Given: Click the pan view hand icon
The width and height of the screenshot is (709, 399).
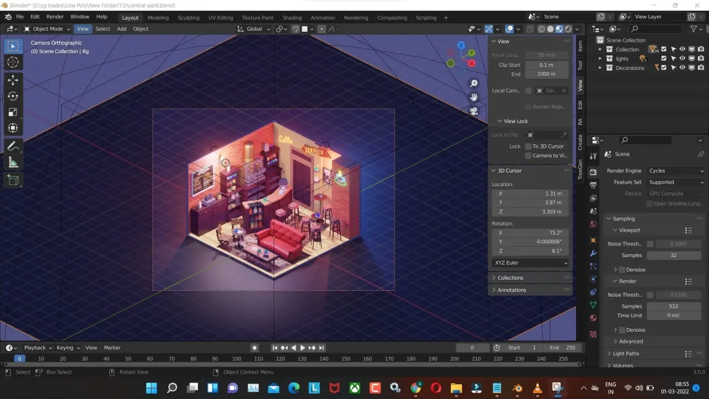Looking at the screenshot, I should coord(473,97).
